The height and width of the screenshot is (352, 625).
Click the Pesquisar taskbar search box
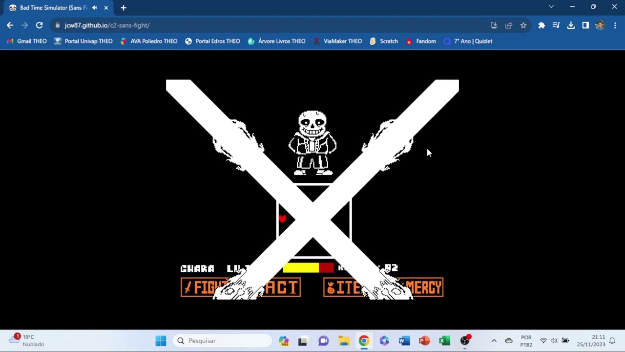coord(222,341)
